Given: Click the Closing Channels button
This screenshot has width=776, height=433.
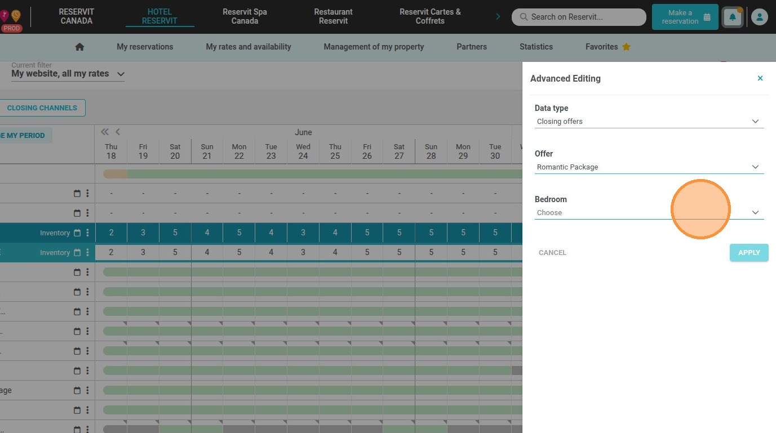Looking at the screenshot, I should pos(42,108).
